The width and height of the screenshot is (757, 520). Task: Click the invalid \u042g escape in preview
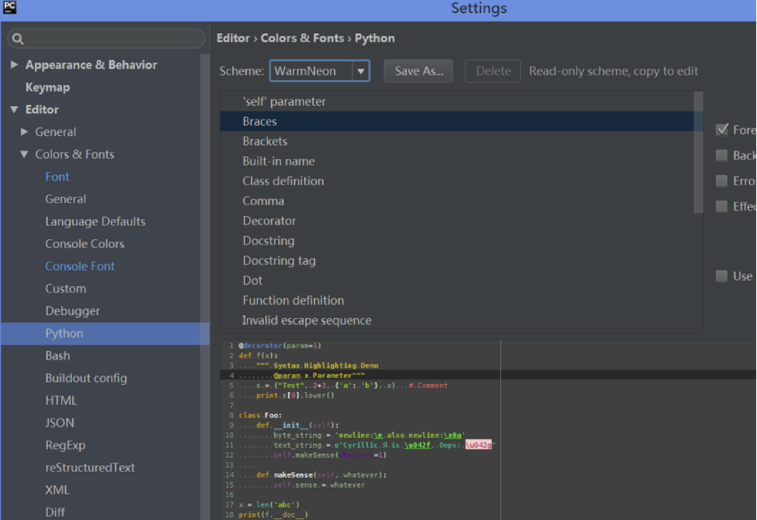coord(479,445)
